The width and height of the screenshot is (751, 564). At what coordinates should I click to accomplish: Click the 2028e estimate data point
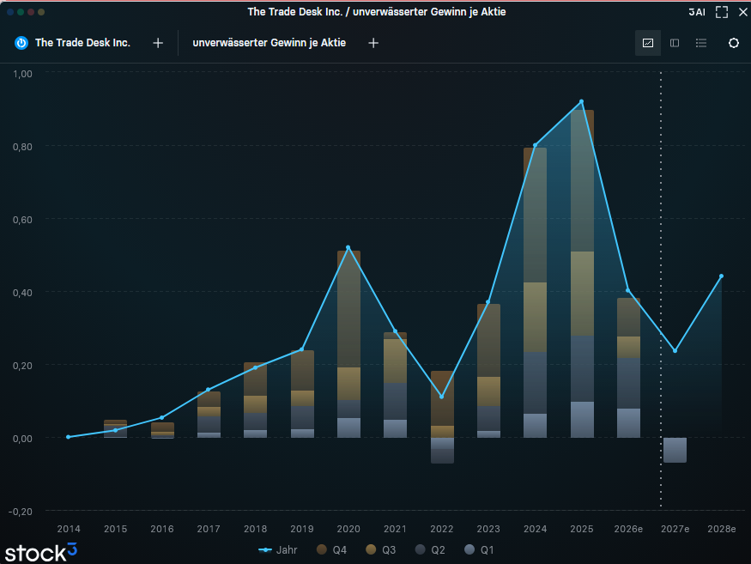pyautogui.click(x=721, y=276)
